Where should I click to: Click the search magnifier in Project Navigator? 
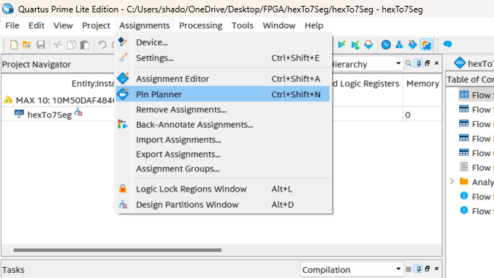[x=408, y=63]
